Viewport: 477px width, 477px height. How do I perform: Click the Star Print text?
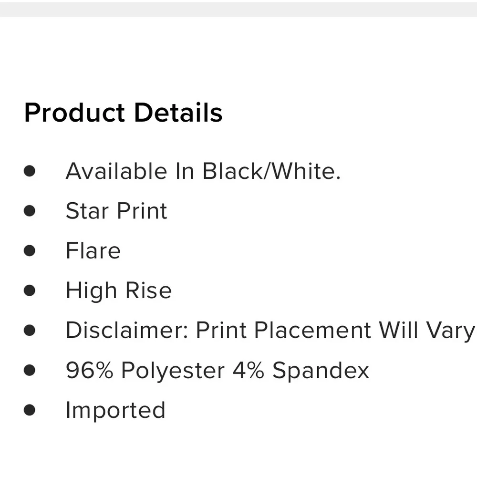(116, 211)
